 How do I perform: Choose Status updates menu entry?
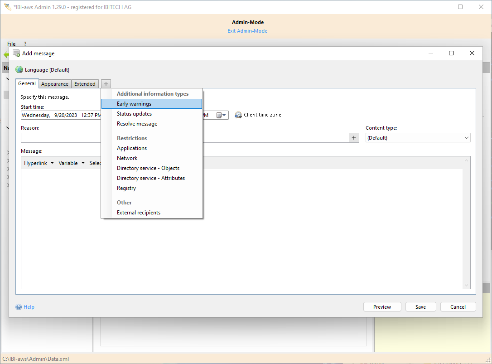[134, 114]
